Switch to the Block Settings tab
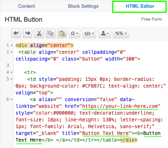Viewport: 168px width, 148px height. (x=83, y=6)
